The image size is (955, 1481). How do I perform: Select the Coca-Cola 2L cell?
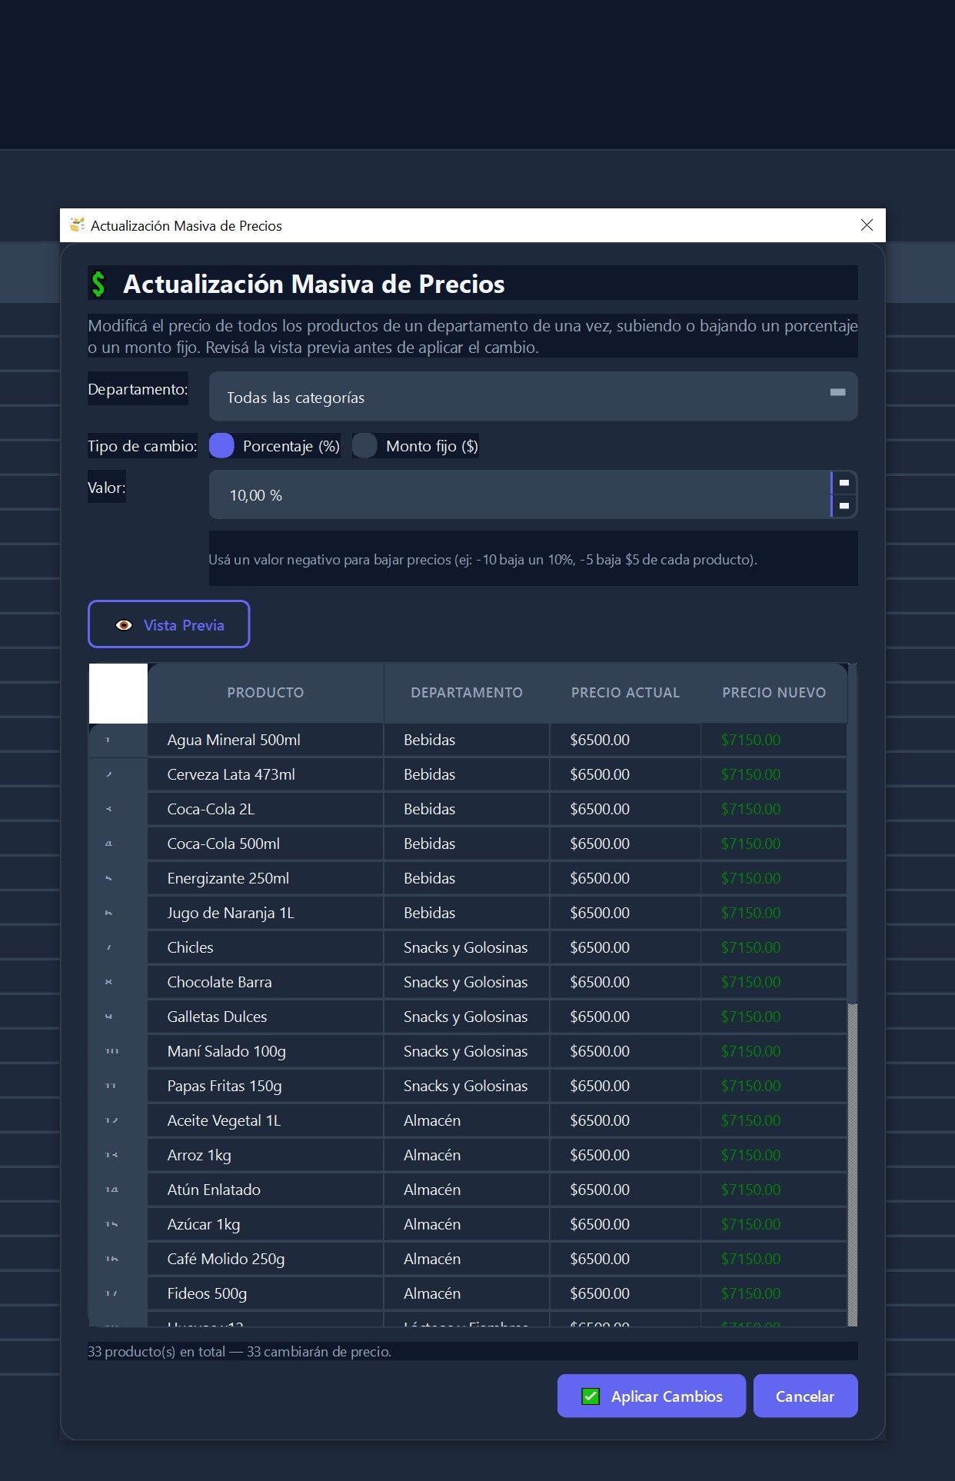coord(265,809)
